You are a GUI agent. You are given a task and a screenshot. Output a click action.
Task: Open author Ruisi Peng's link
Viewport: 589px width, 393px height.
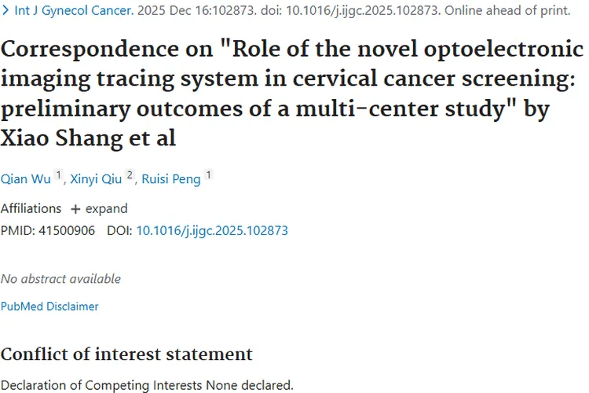(x=171, y=179)
